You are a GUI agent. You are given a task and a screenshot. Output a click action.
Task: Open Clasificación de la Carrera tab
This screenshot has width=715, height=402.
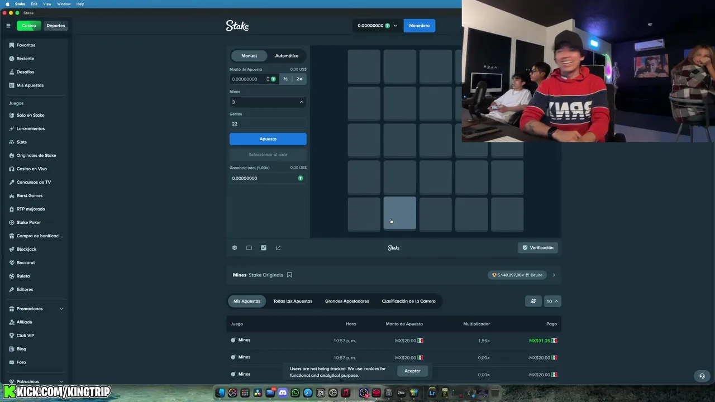(408, 301)
